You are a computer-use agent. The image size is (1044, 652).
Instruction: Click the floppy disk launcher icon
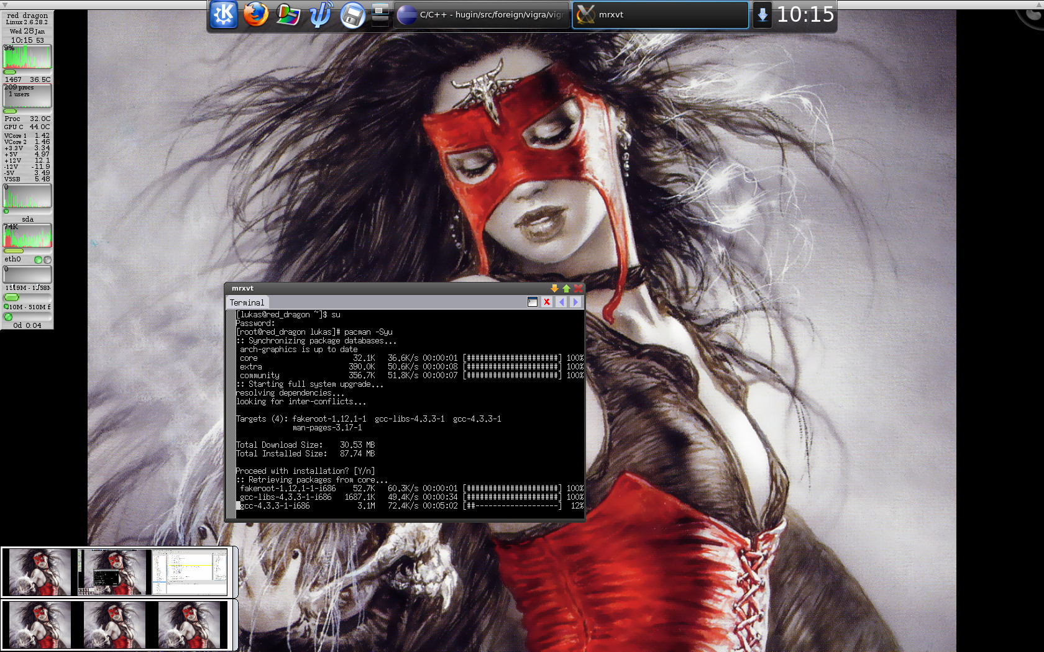[352, 15]
